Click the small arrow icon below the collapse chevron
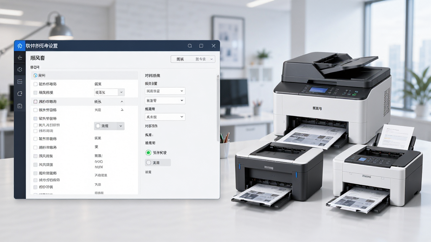The width and height of the screenshot is (431, 242). tap(122, 110)
